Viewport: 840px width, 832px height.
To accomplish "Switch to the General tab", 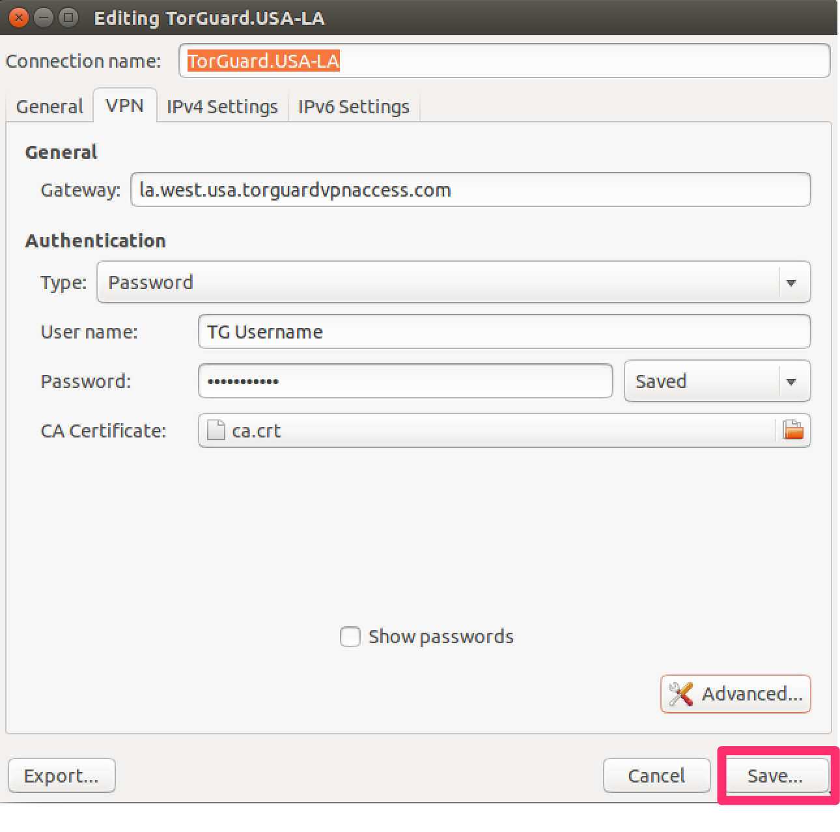I will pyautogui.click(x=49, y=106).
